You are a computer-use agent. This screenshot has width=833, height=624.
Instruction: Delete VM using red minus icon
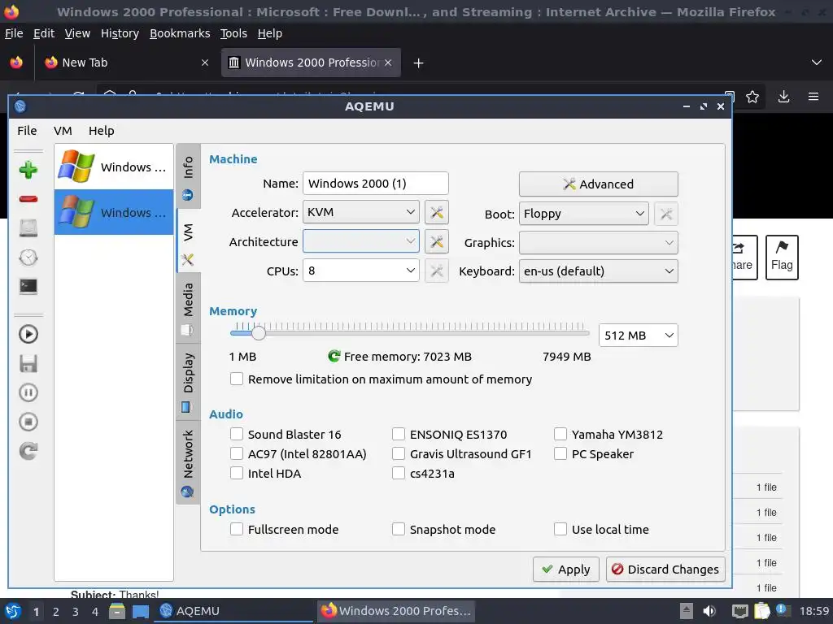click(28, 199)
